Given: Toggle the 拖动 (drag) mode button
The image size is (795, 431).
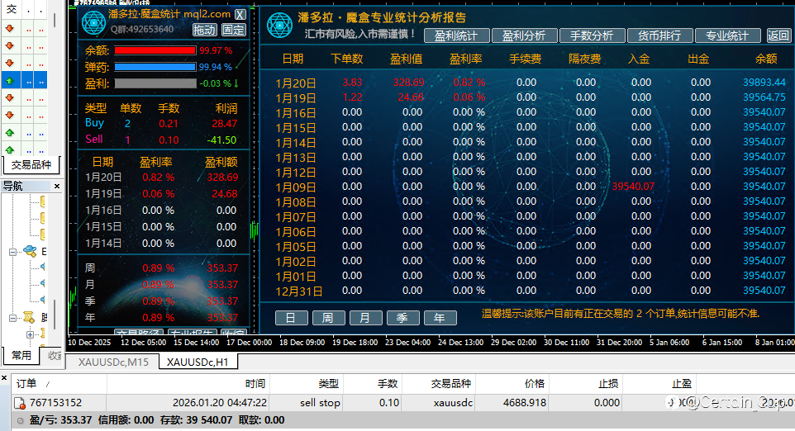Looking at the screenshot, I should 205,30.
